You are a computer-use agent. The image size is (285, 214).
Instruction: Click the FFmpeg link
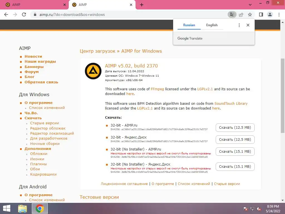click(x=157, y=89)
